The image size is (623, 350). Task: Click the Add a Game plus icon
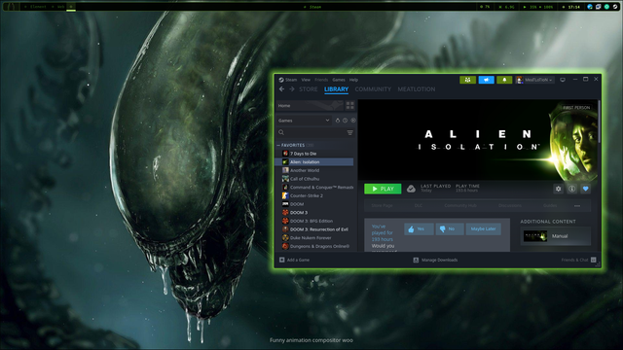pyautogui.click(x=281, y=260)
